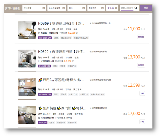Expand the 更多(2) filters dropdown
Image resolution: width=161 pixels, height=137 pixels.
(112, 8)
